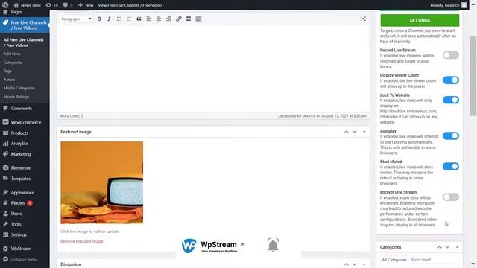Enable Encrypt Live Stream switch
This screenshot has height=268, width=477.
(450, 197)
